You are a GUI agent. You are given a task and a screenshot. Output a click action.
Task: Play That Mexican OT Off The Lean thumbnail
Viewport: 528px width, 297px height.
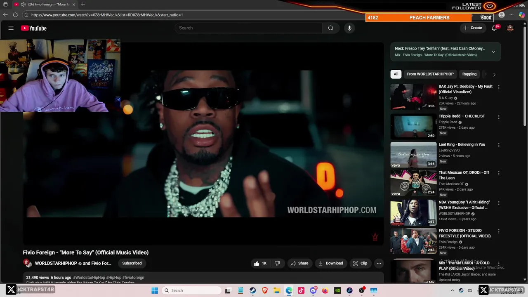pos(413,183)
